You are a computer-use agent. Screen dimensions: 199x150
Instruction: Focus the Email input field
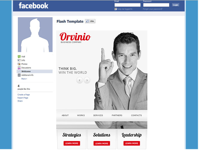(127, 5)
